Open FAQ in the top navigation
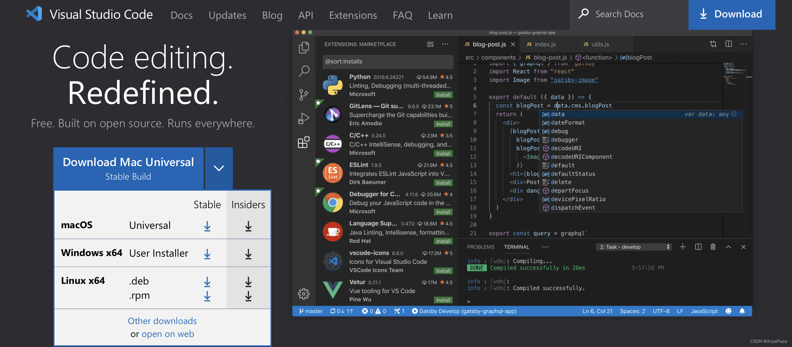The width and height of the screenshot is (792, 347). click(402, 15)
